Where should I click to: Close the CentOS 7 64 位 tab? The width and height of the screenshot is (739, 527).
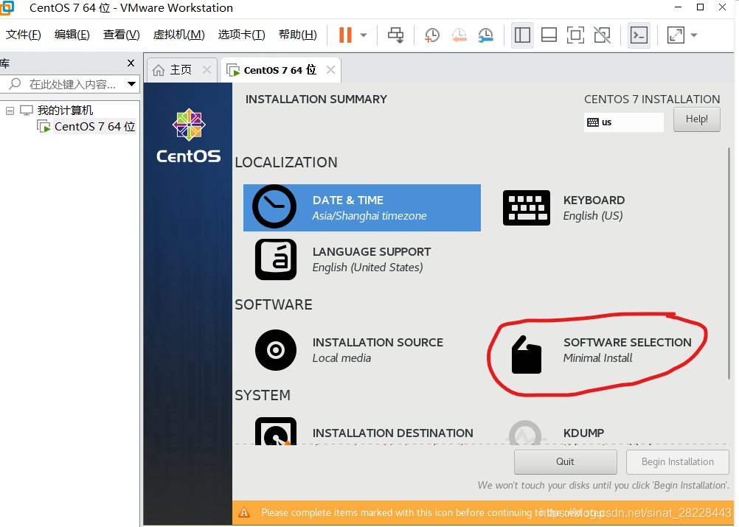coord(331,70)
